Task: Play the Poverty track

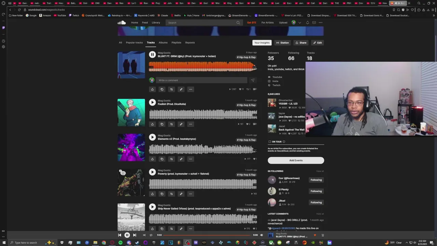Action: point(152,172)
